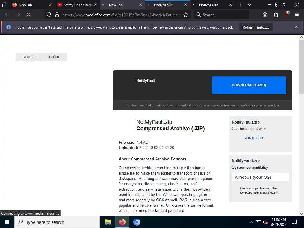304x228 pixels.
Task: Click the 'File size: 1.4MB' text
Action: tap(133, 142)
